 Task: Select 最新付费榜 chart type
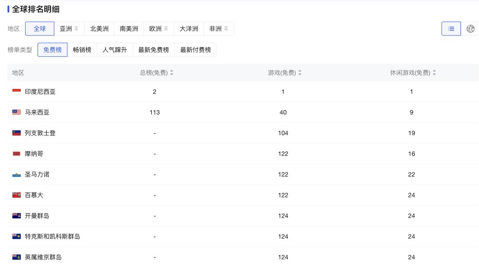196,50
